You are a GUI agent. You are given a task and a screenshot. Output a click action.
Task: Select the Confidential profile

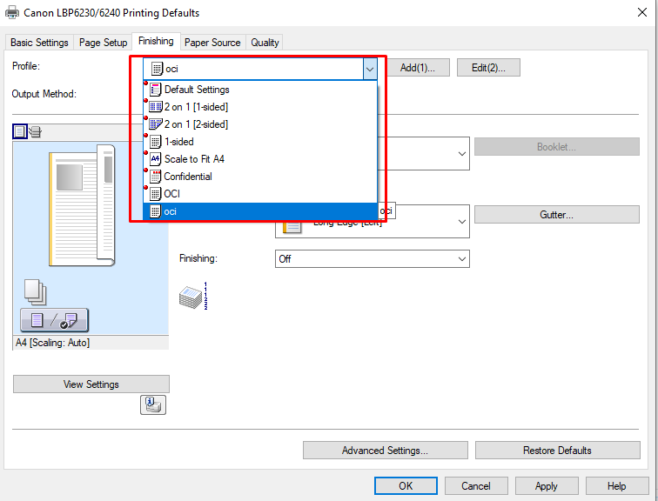259,177
